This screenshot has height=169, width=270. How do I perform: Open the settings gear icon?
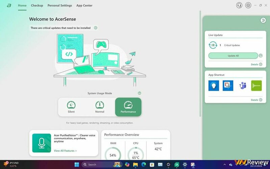pos(248,5)
